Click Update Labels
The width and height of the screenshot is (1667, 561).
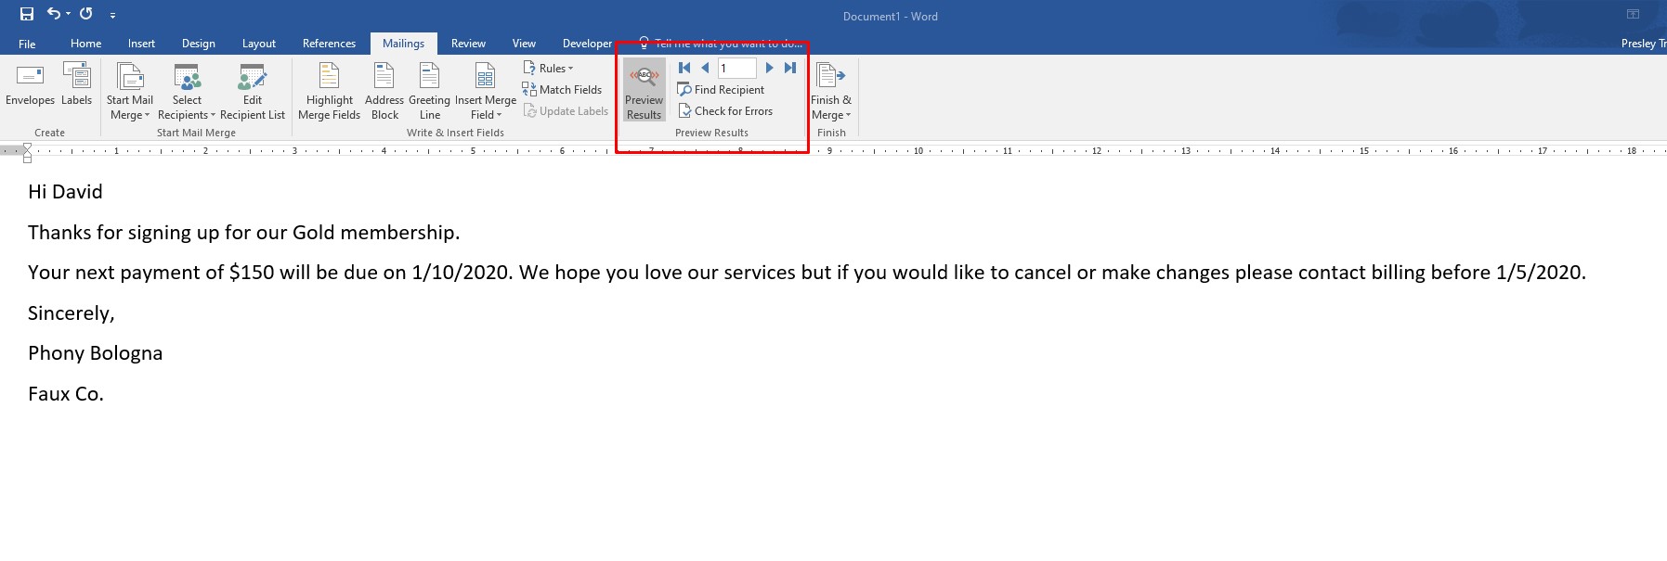click(566, 110)
